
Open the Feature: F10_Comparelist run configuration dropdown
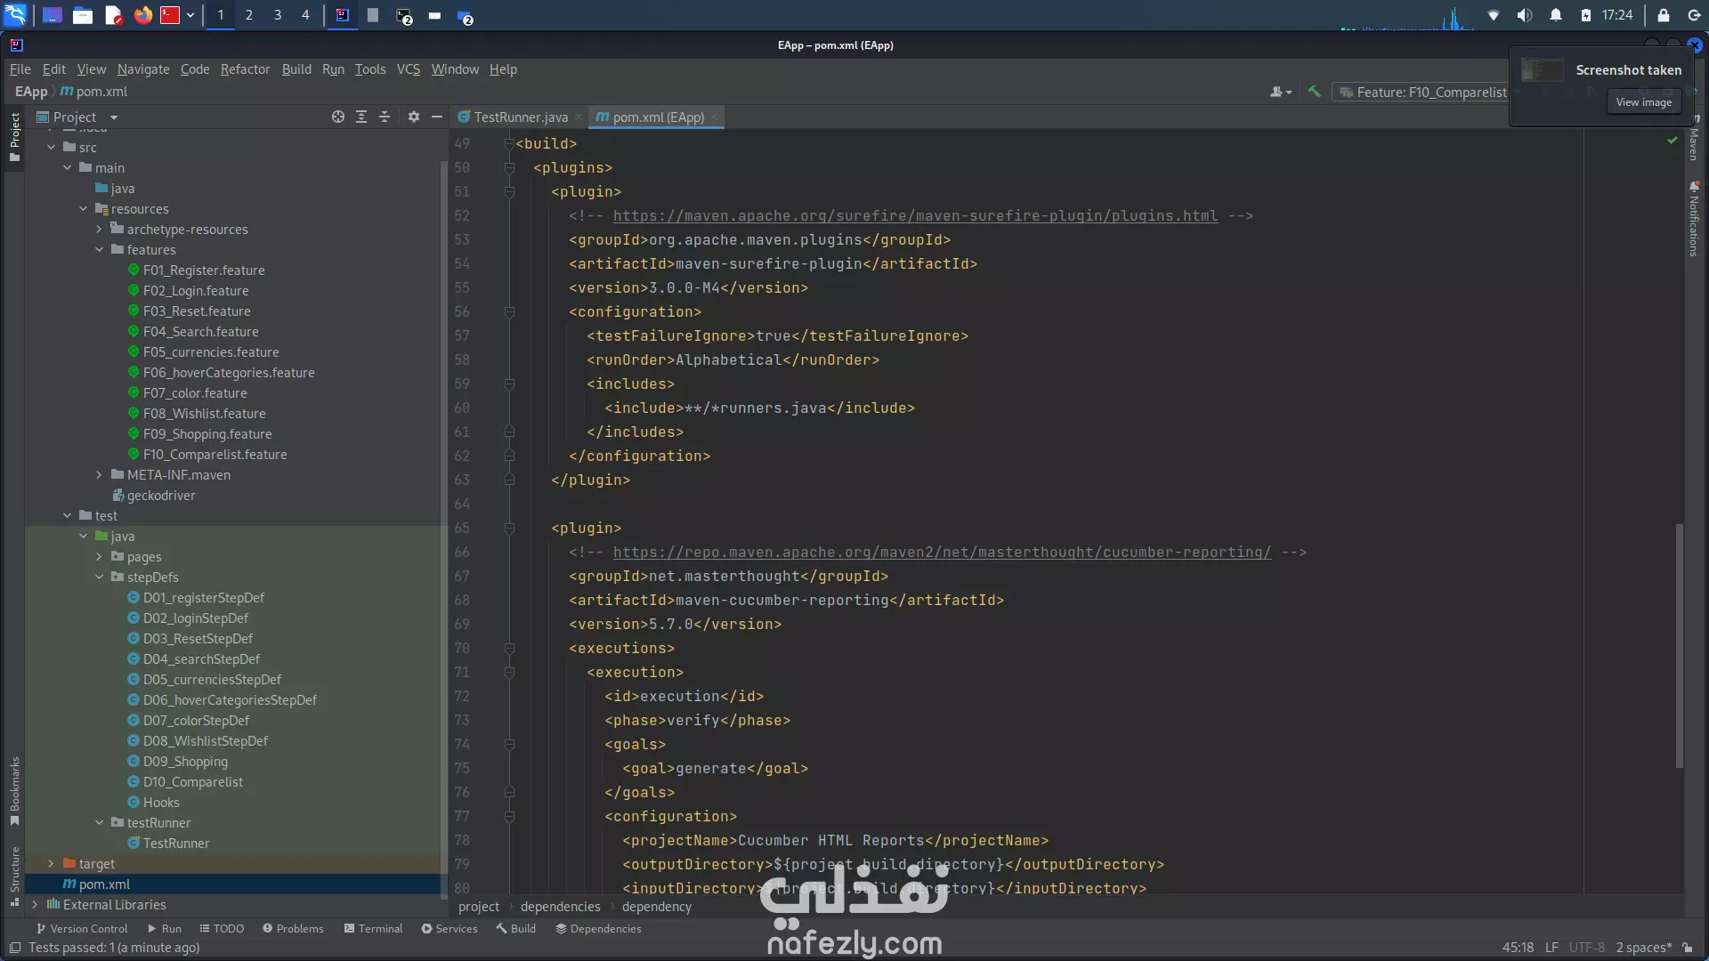tap(1424, 93)
